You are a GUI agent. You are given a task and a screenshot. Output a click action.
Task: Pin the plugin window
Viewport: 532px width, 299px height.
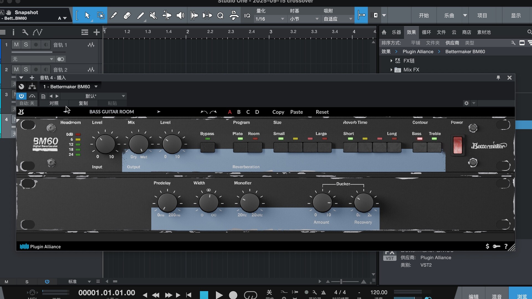[498, 78]
